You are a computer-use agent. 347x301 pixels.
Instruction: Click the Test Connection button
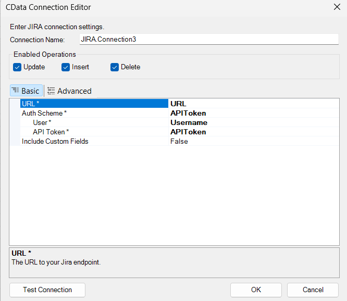pyautogui.click(x=47, y=290)
